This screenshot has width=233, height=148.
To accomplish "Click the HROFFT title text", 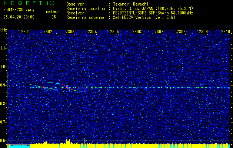I will tap(23, 3).
